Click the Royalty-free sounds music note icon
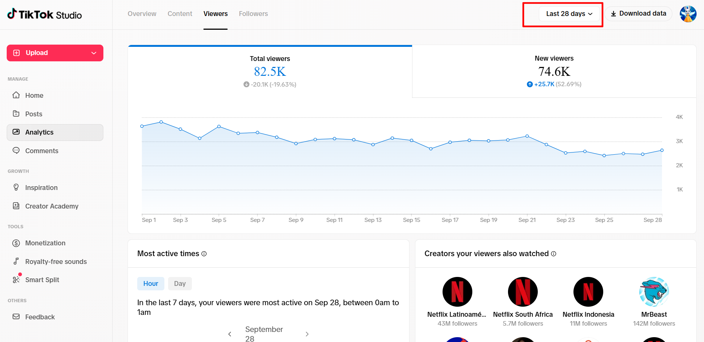This screenshot has width=704, height=342. tap(16, 261)
